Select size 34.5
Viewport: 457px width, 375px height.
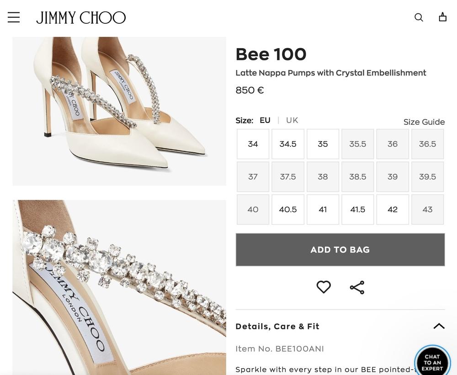(x=288, y=144)
